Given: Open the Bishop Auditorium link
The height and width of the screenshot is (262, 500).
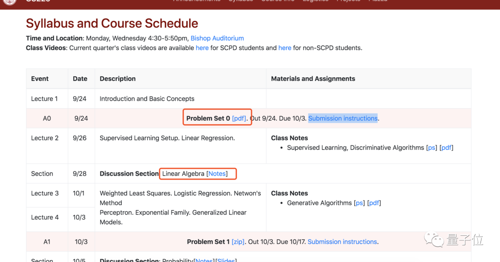Looking at the screenshot, I should [x=217, y=38].
